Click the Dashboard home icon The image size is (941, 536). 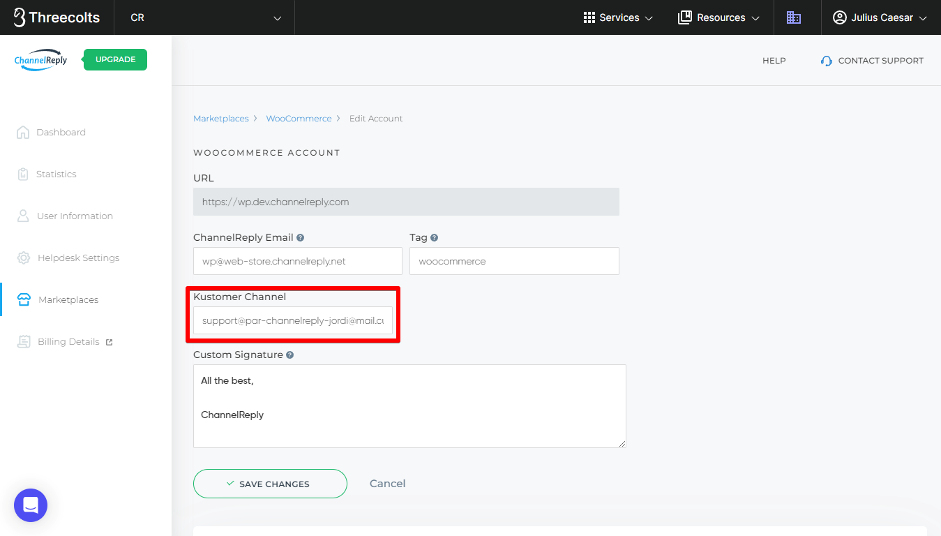click(x=23, y=132)
